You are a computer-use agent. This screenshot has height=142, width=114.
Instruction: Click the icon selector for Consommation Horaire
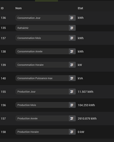(72, 65)
